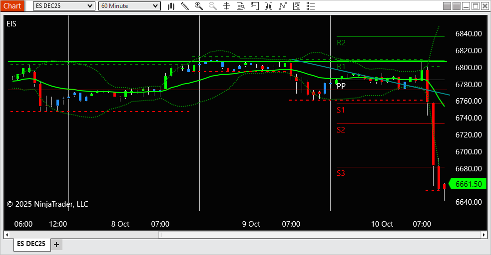The image size is (491, 255).
Task: Toggle the crosshair cursor icon
Action: pos(226,6)
